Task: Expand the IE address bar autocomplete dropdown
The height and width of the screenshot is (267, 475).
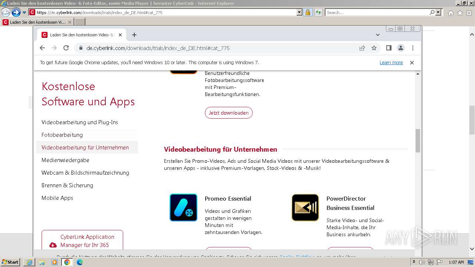Action: [299, 13]
